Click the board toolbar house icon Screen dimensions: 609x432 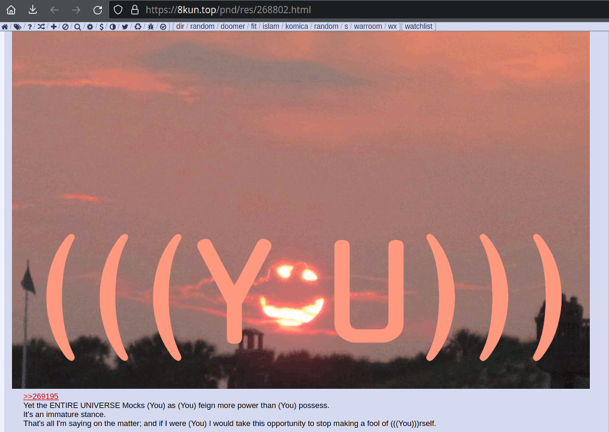[5, 26]
